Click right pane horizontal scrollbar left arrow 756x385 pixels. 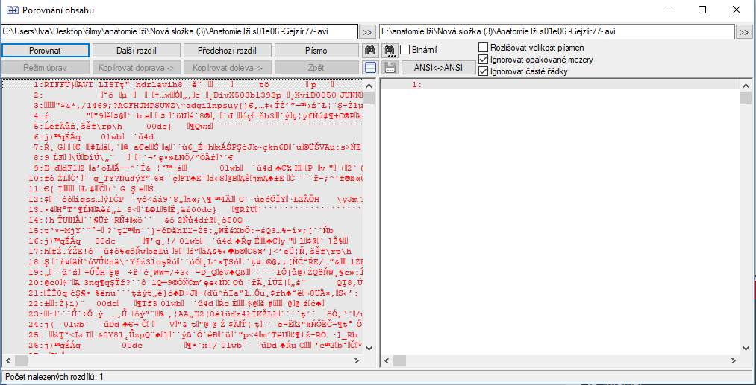tap(387, 360)
